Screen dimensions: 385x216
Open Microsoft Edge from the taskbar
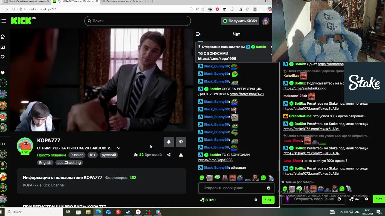(98, 212)
